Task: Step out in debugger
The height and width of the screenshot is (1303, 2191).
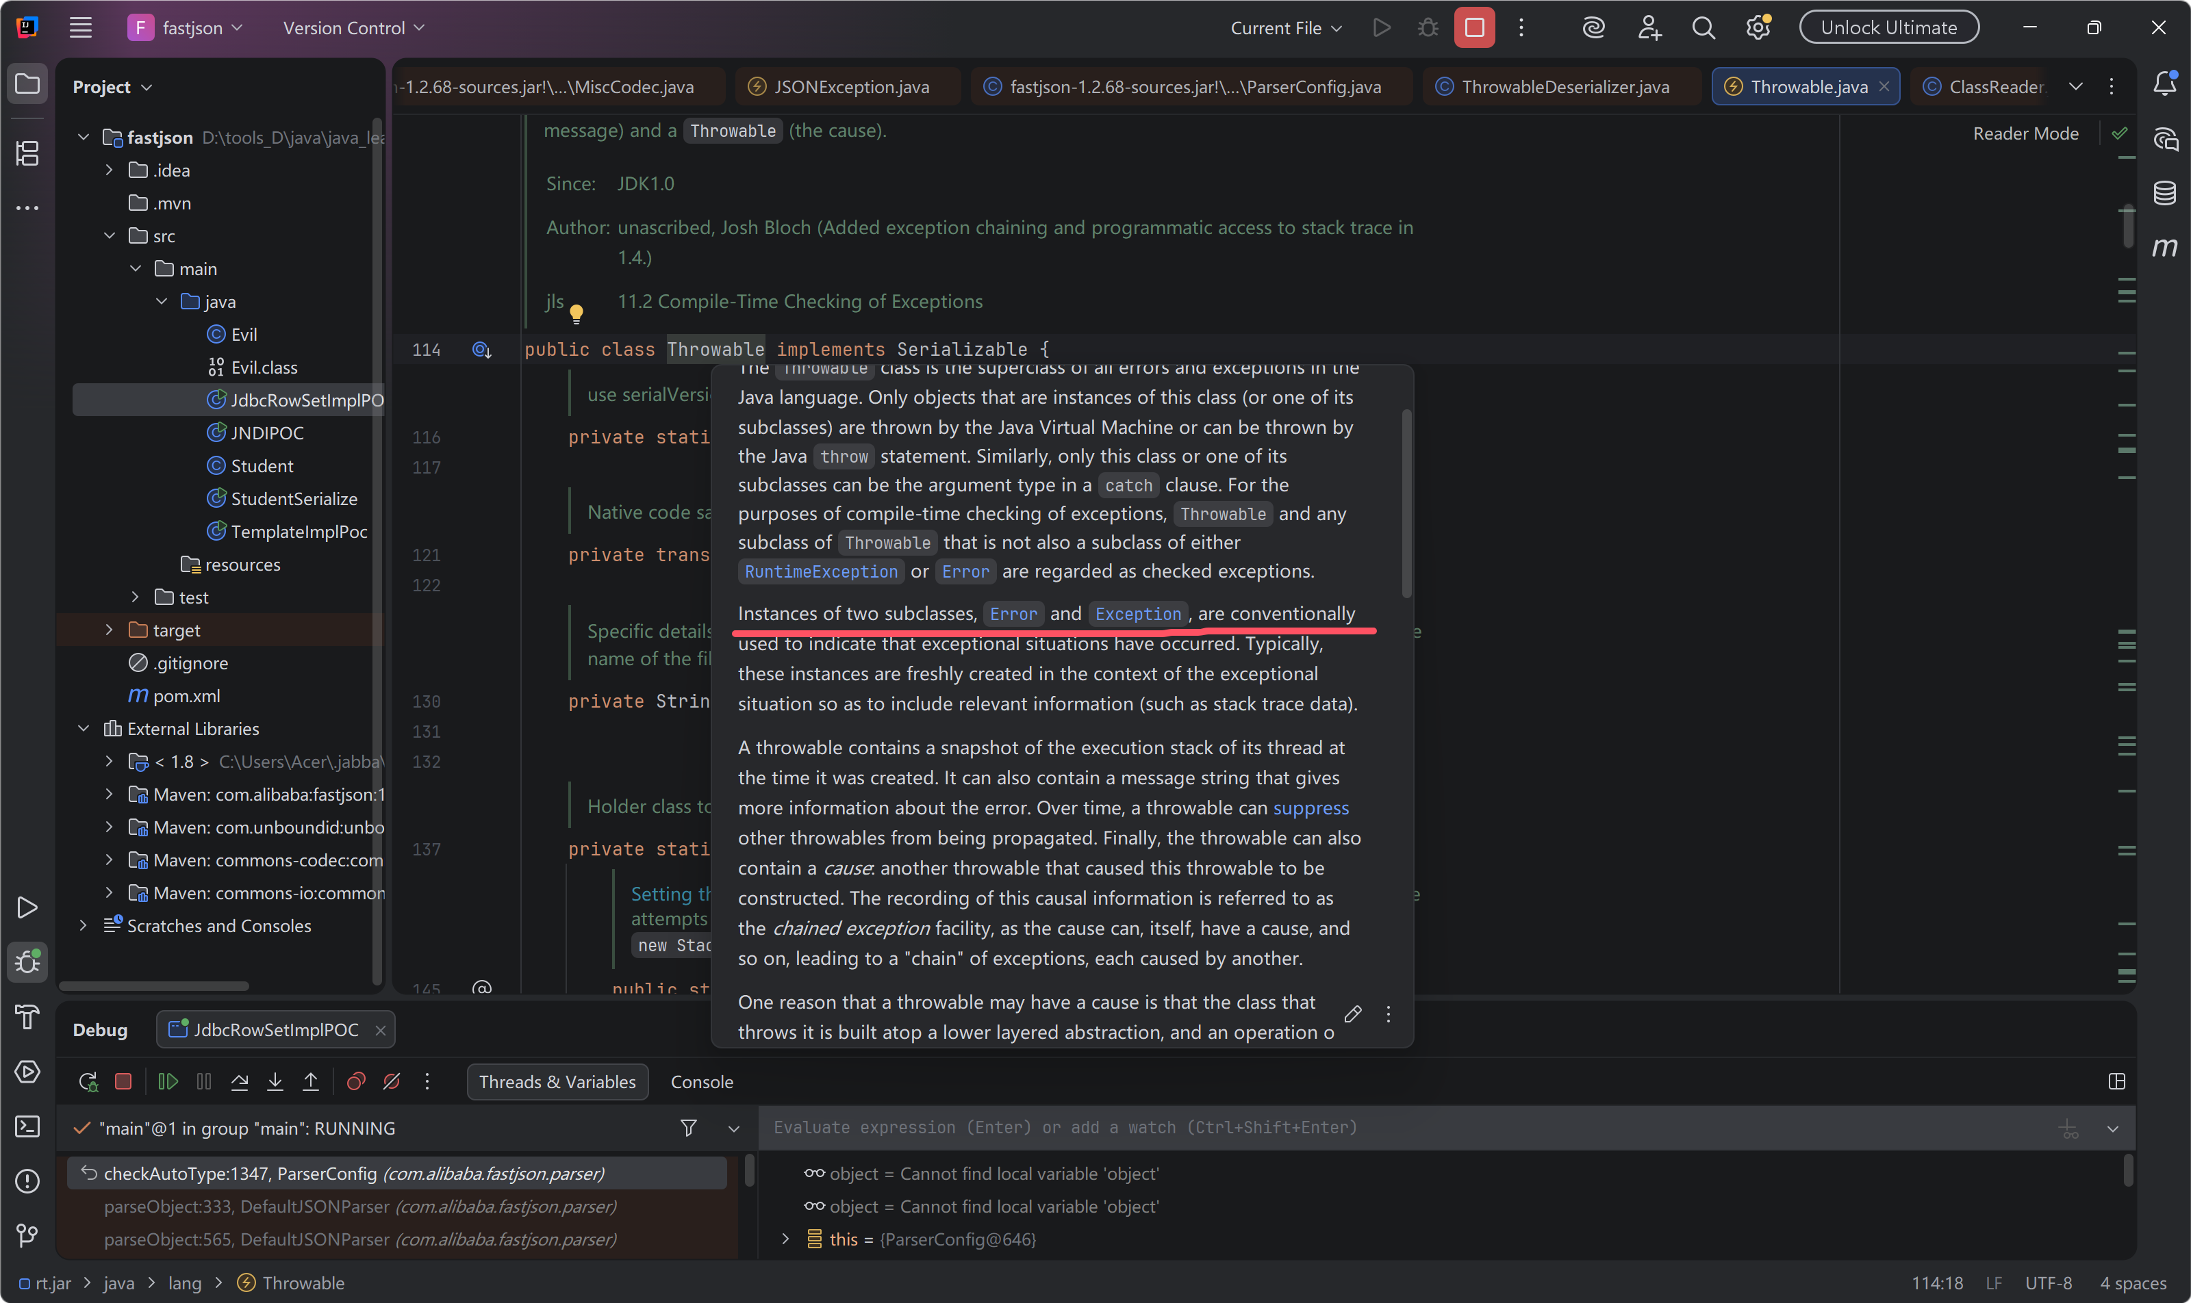Action: point(311,1082)
